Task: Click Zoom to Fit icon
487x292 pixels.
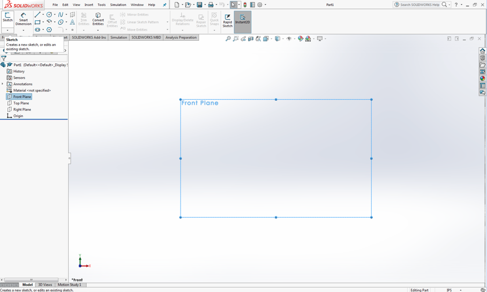Action: click(228, 39)
